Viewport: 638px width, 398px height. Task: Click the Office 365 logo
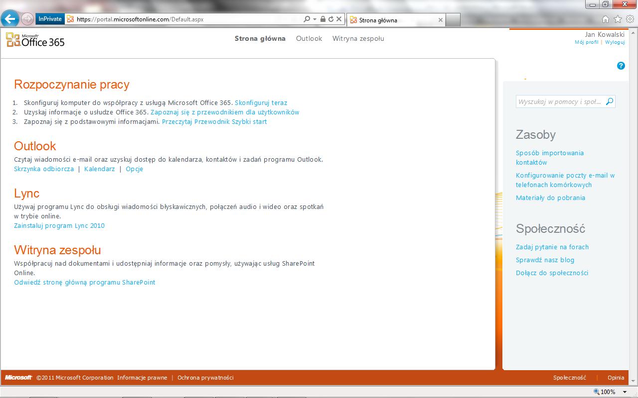[35, 40]
